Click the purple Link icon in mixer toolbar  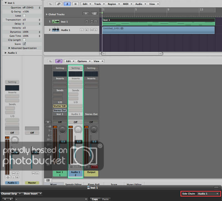59,61
